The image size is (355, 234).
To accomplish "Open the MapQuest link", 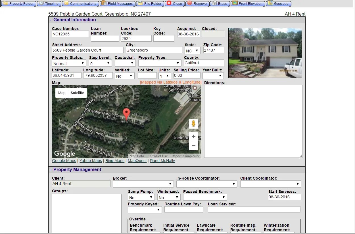I will [x=137, y=161].
